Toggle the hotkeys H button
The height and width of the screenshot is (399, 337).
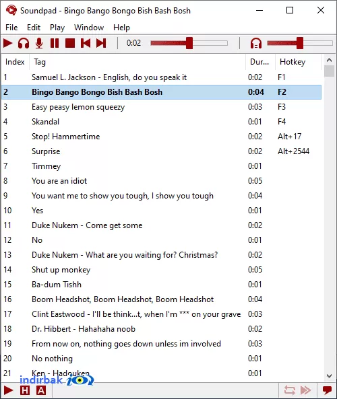(x=25, y=390)
